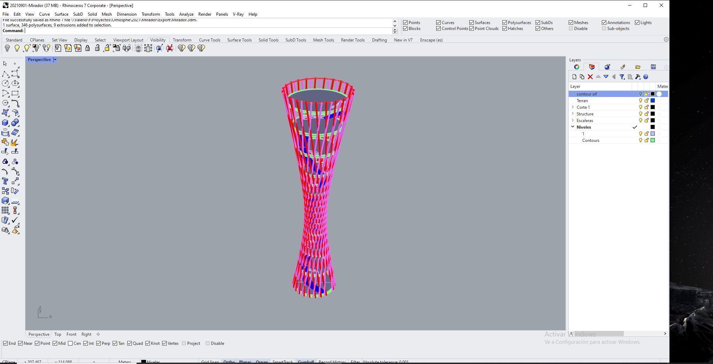The image size is (713, 364).
Task: Select the pointer arrow tool in left toolbar
Action: (x=5, y=64)
